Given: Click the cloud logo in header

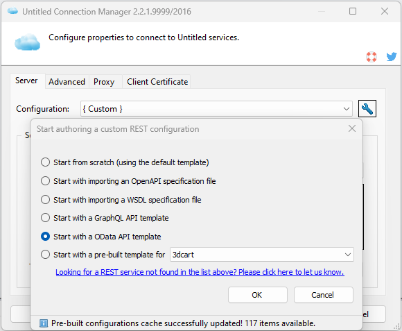Looking at the screenshot, I should pos(28,42).
